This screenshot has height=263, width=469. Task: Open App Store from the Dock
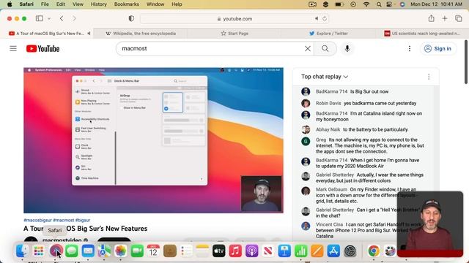pos(333,251)
